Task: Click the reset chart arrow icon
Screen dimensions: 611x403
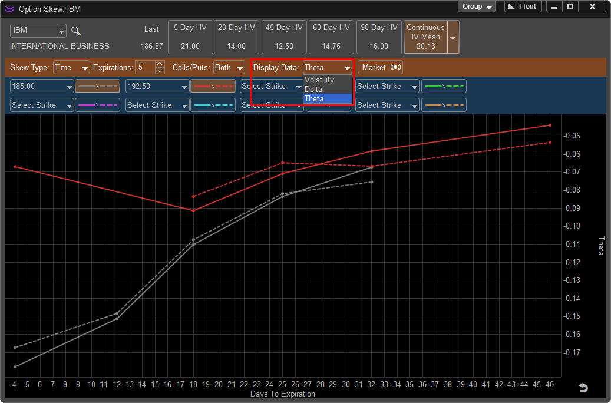Action: click(x=583, y=388)
